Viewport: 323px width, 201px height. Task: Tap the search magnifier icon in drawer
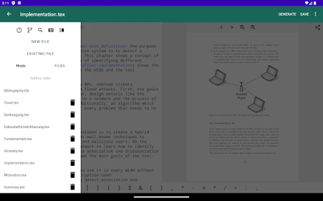pyautogui.click(x=40, y=30)
